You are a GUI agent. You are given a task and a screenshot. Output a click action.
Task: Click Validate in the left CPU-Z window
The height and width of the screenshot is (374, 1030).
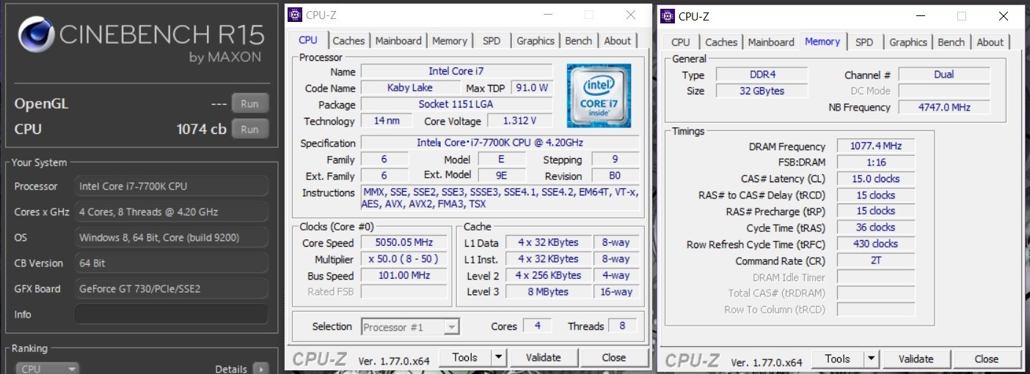pyautogui.click(x=543, y=357)
